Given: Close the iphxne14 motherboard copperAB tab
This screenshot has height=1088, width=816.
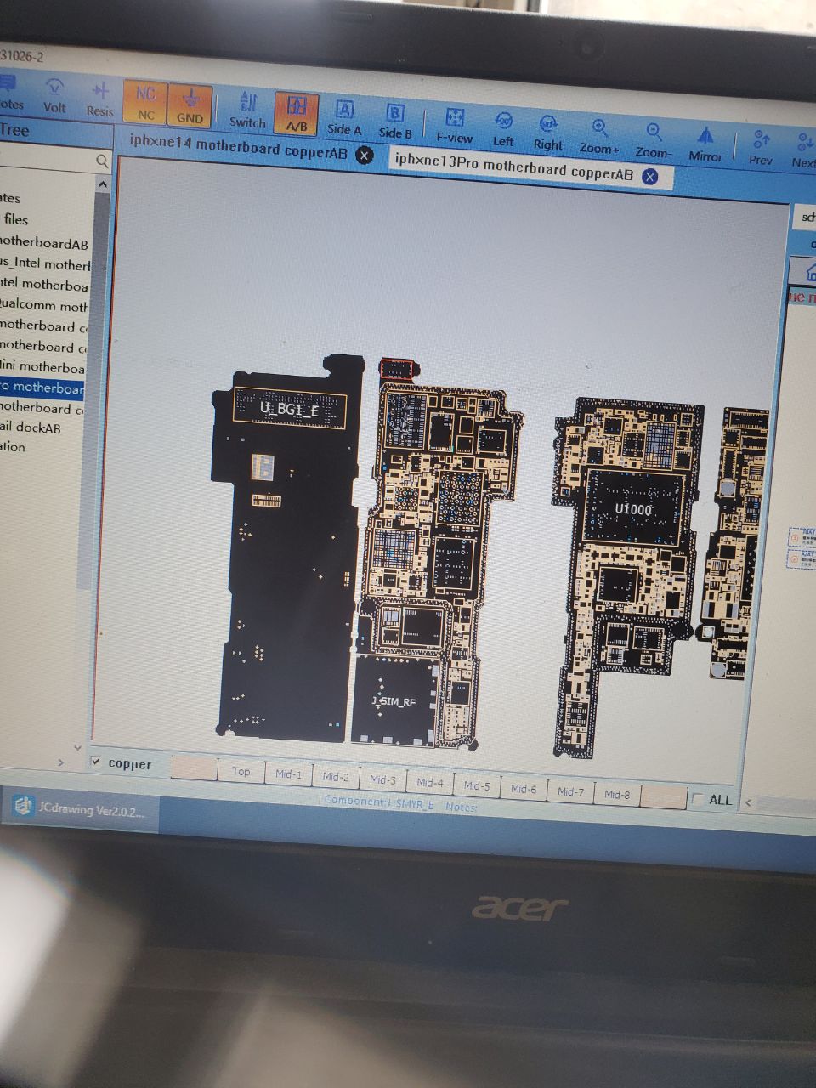Looking at the screenshot, I should (364, 155).
